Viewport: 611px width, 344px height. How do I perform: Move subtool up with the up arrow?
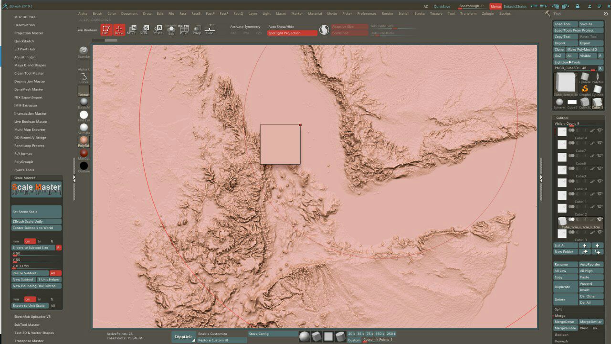[x=584, y=245]
